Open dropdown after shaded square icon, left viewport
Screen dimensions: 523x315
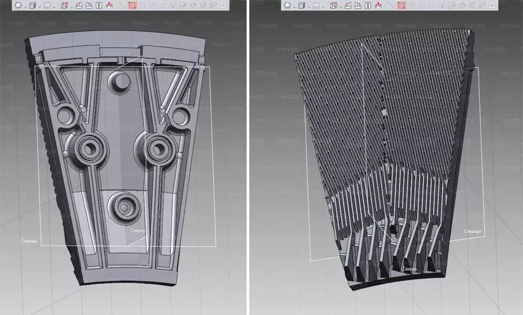[55, 7]
